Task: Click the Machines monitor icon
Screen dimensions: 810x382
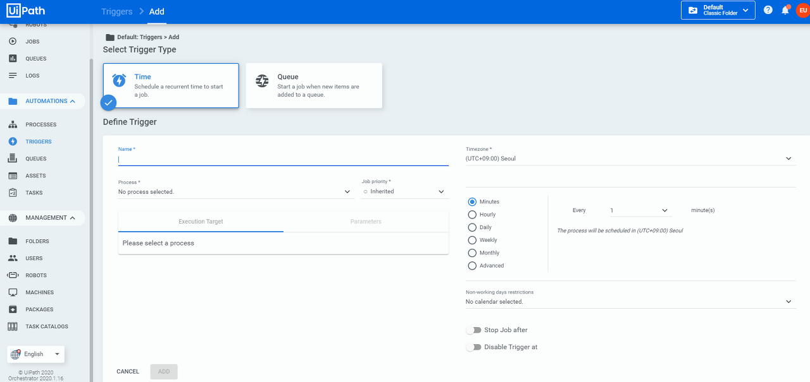Action: click(x=13, y=292)
